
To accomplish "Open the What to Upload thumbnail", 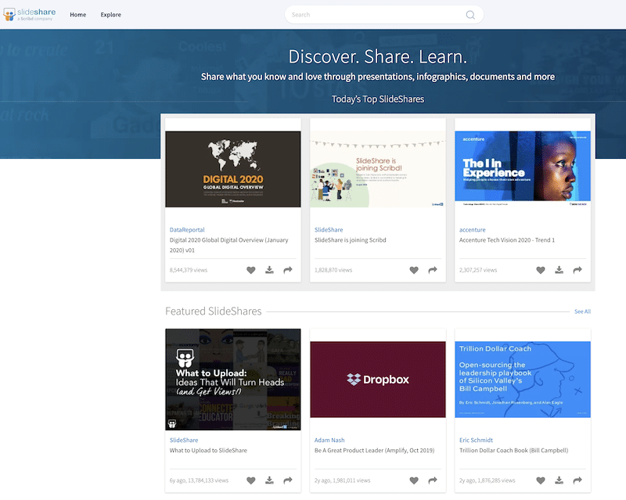I will click(233, 379).
